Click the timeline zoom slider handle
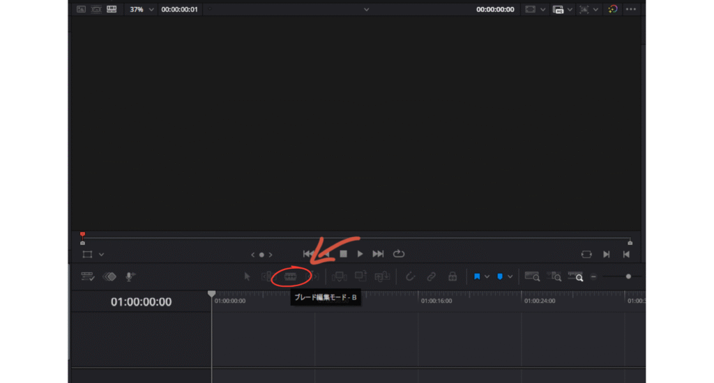The width and height of the screenshot is (714, 383). click(x=628, y=276)
